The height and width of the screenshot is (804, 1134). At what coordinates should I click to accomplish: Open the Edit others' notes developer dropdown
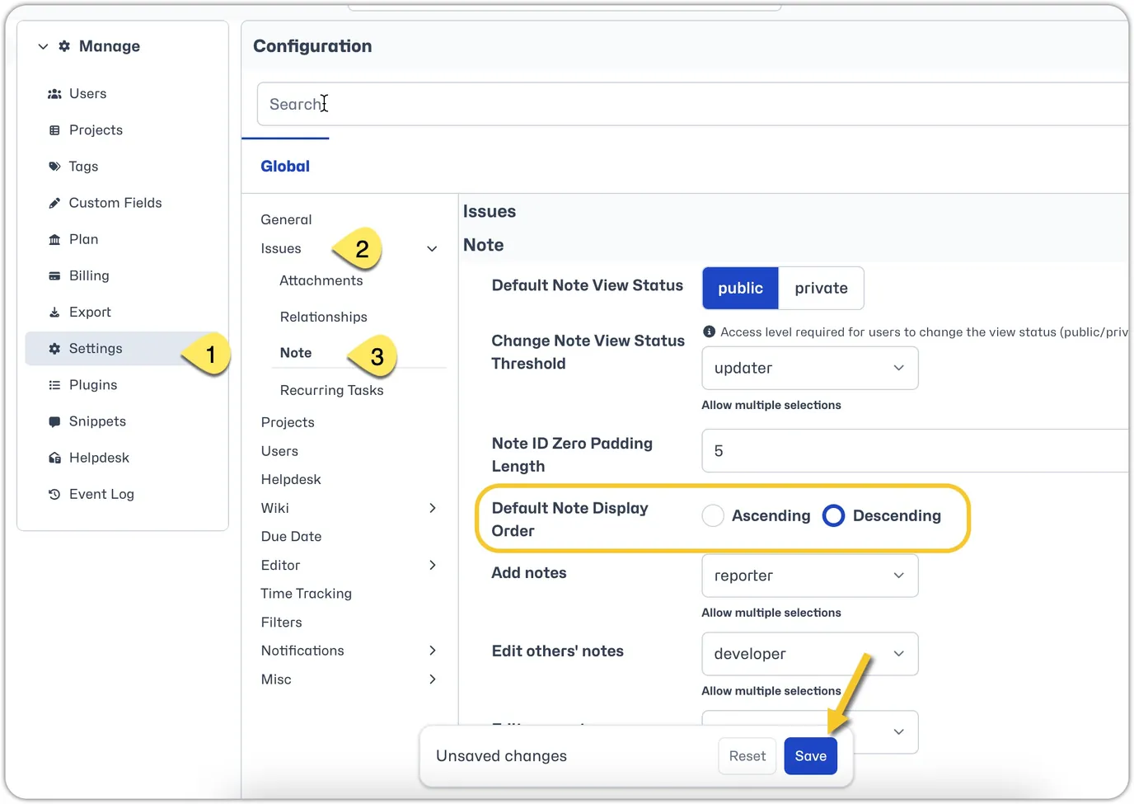pos(810,654)
